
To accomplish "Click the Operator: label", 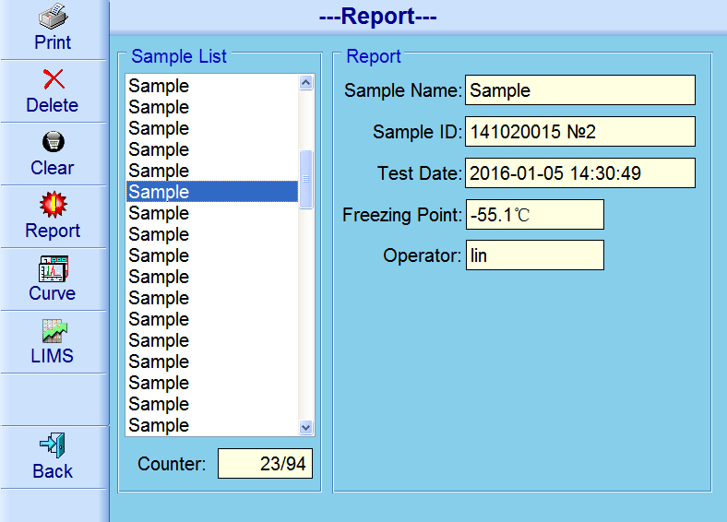I will [423, 255].
